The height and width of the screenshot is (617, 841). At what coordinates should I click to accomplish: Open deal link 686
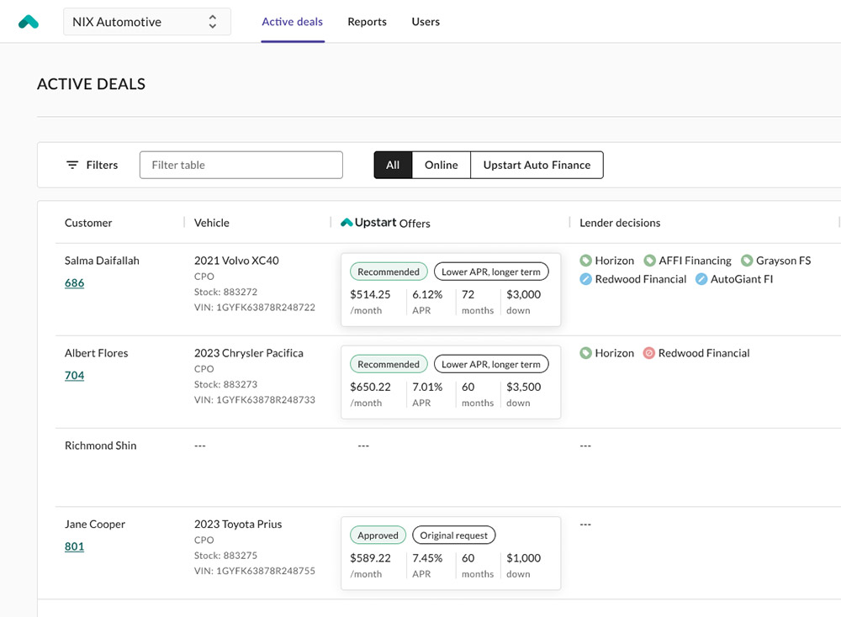(75, 283)
